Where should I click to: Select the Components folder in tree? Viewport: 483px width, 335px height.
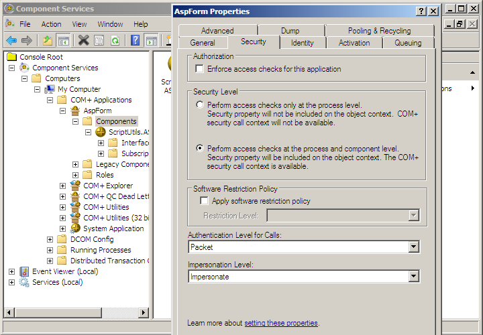(116, 121)
